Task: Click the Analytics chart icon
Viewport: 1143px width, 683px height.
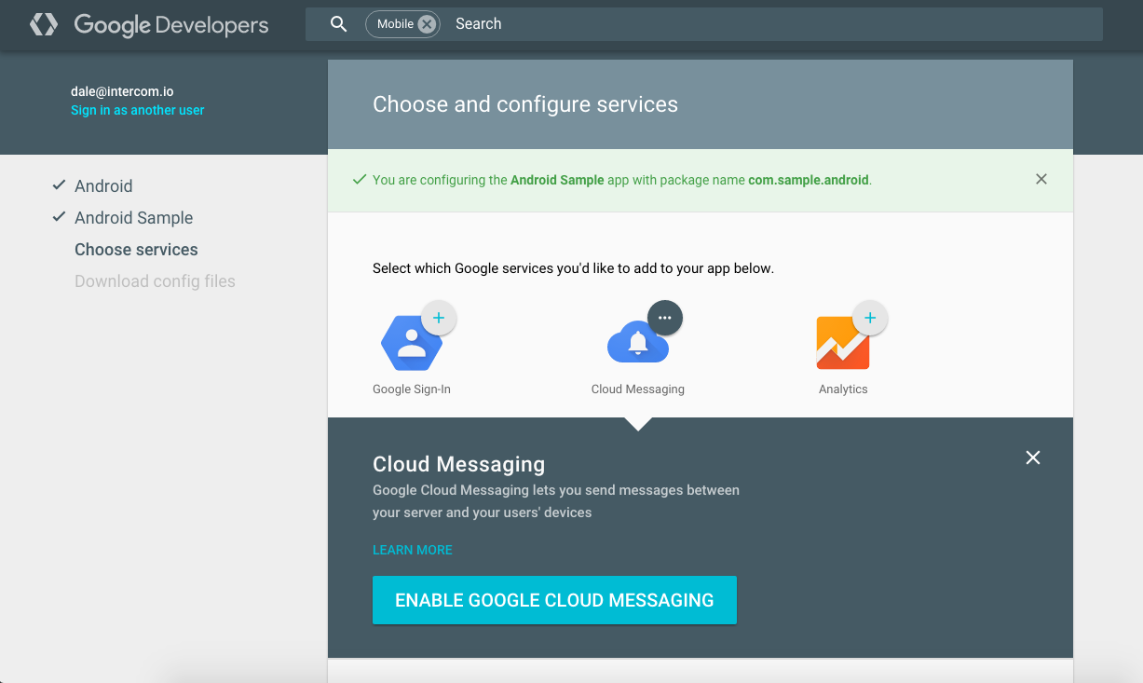Action: coord(843,344)
